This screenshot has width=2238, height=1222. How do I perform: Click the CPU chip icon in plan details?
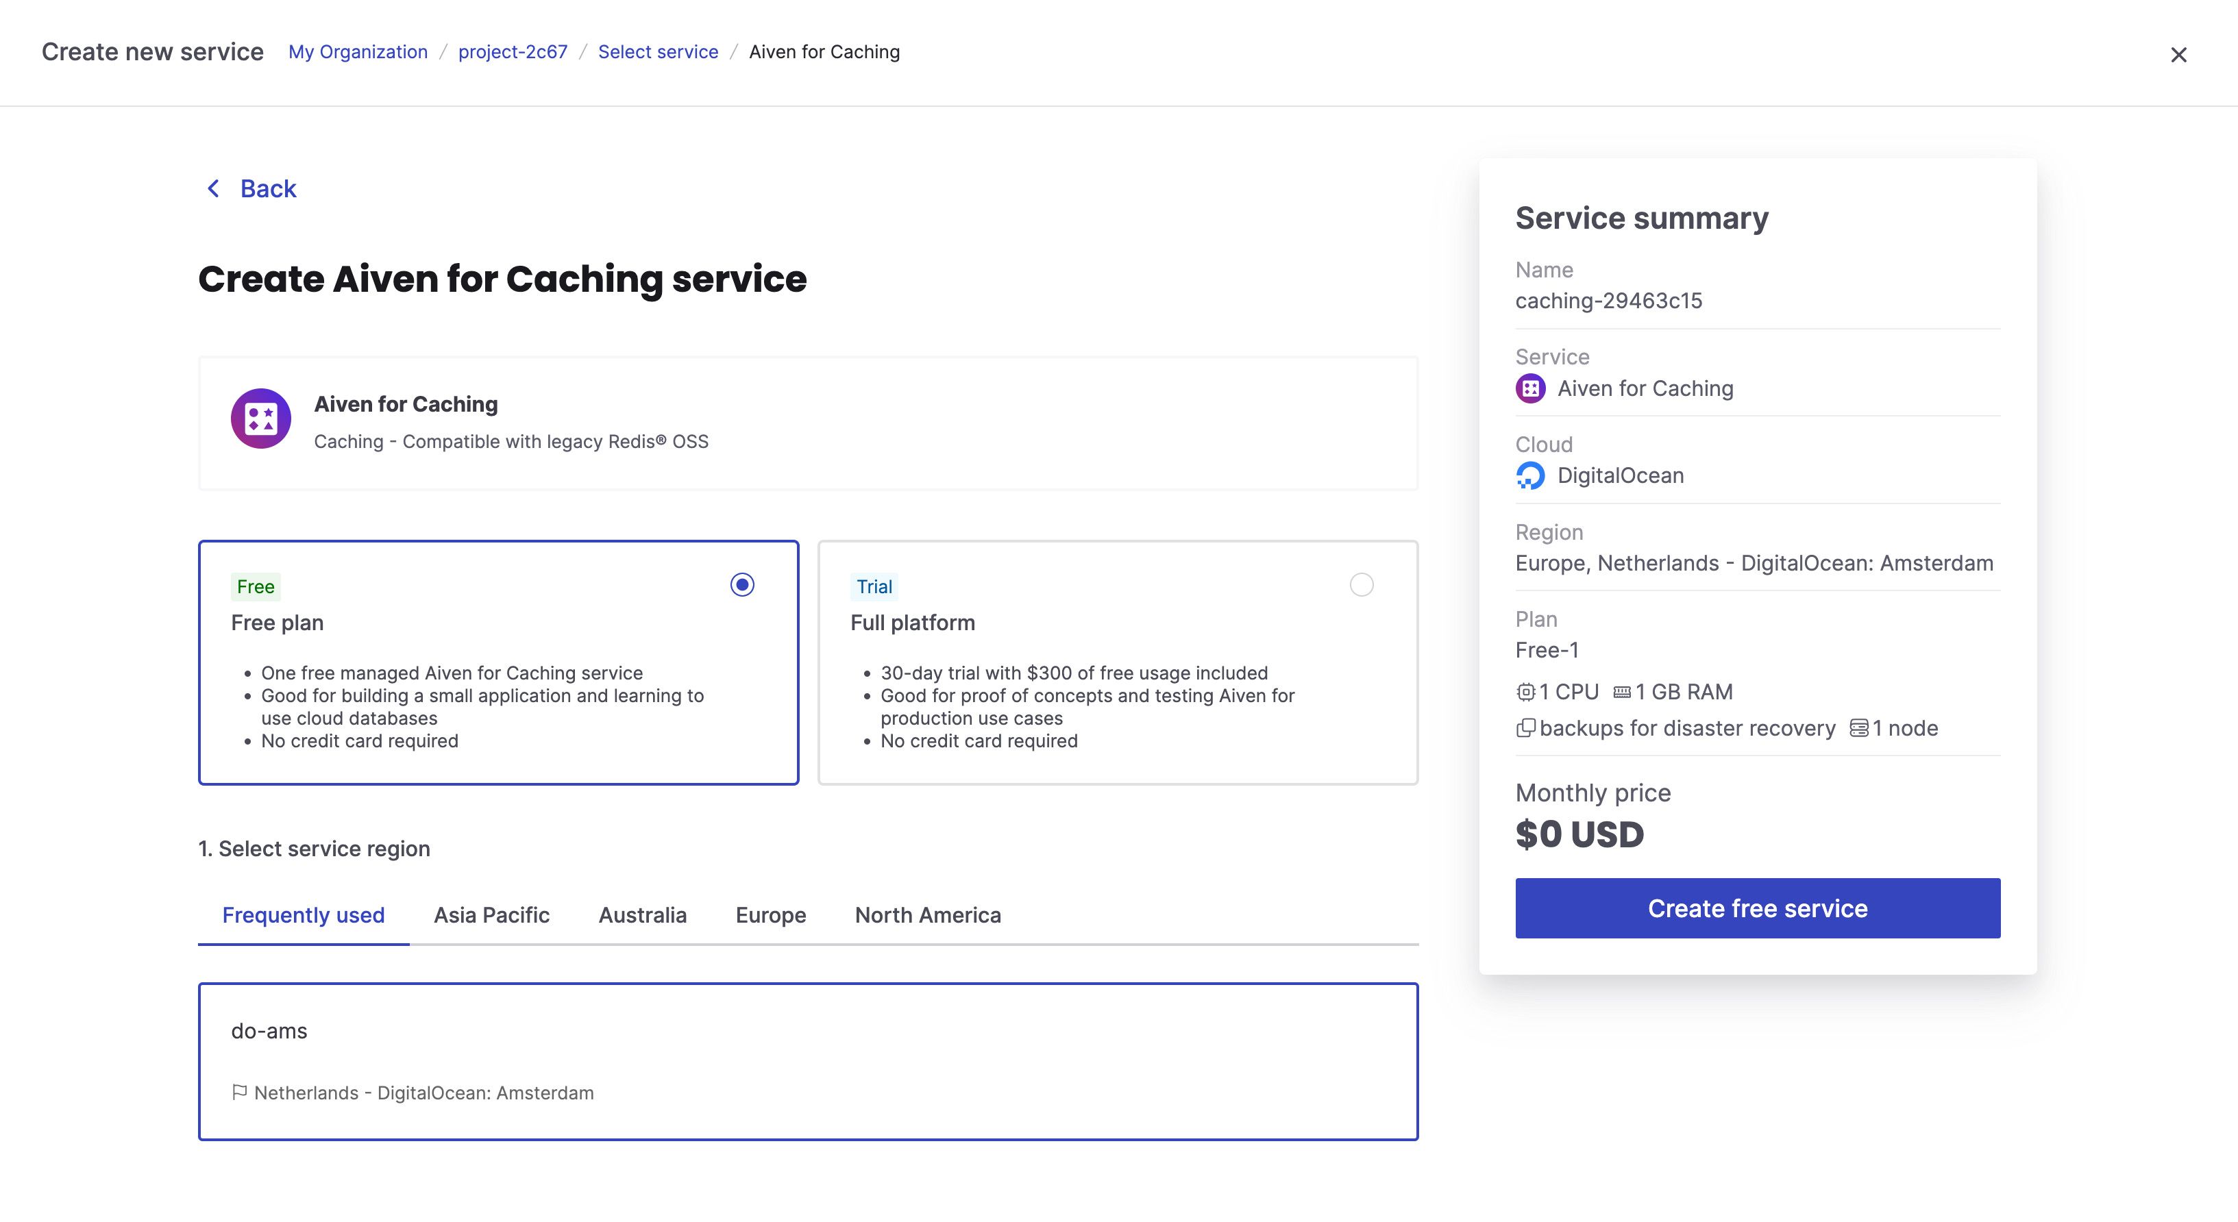(1525, 693)
